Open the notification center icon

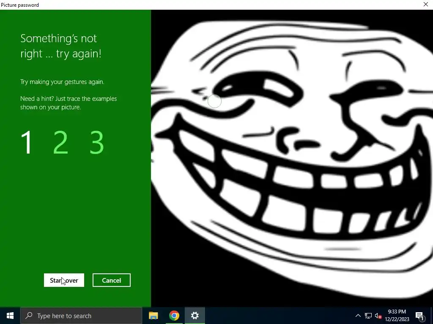[x=420, y=316]
